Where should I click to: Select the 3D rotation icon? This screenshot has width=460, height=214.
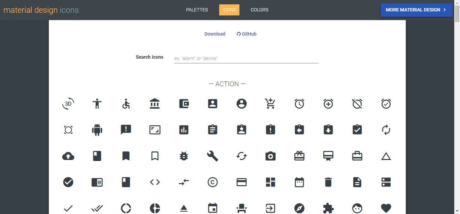click(68, 104)
